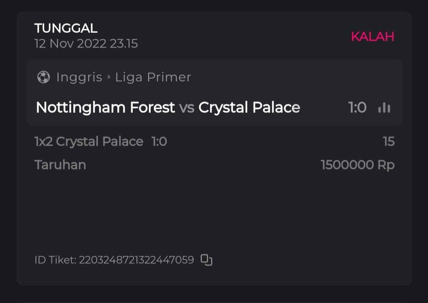Open the Liga Primer league link
This screenshot has height=303, width=428.
pyautogui.click(x=153, y=77)
